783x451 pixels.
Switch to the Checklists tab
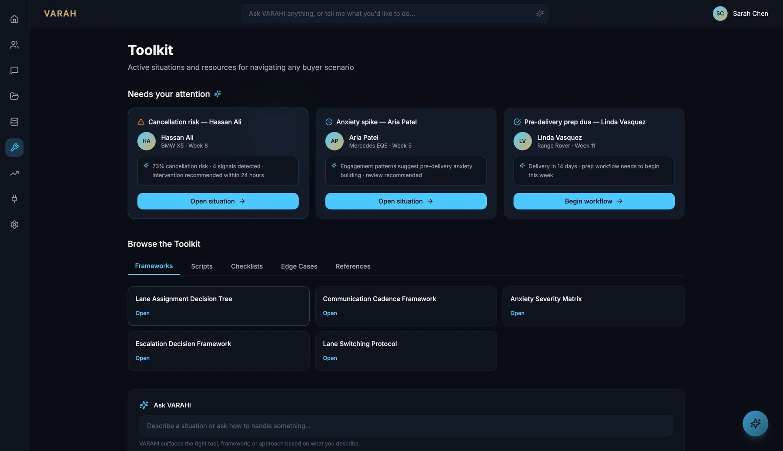[247, 266]
